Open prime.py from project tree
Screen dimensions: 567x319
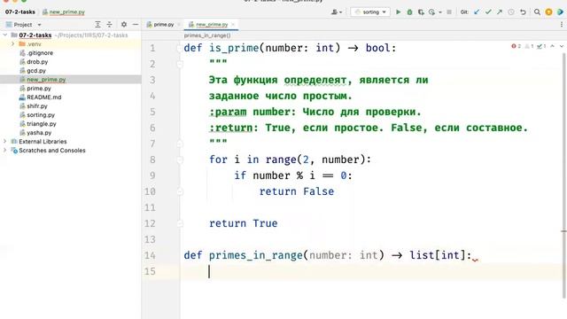coord(39,89)
